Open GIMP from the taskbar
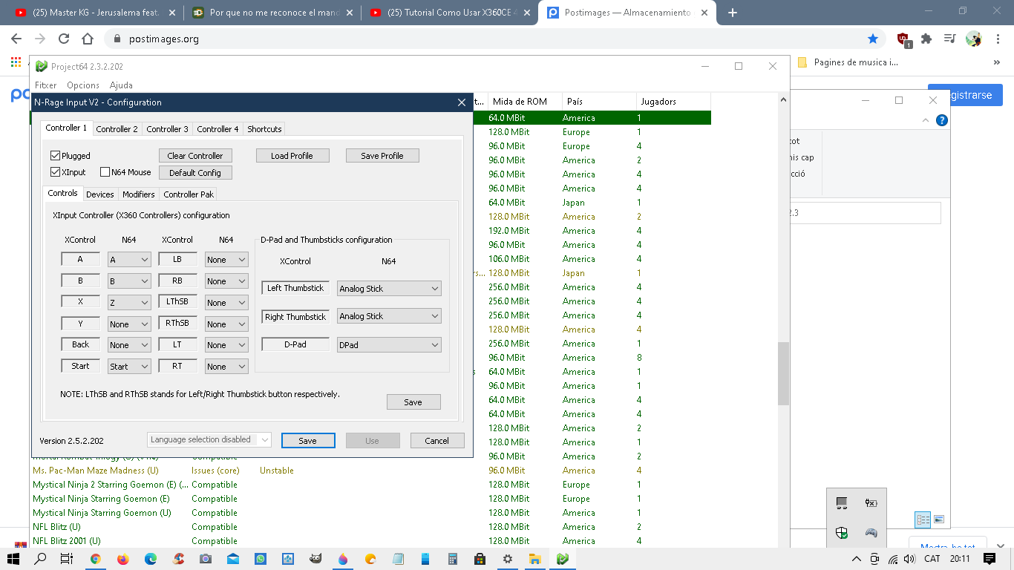 point(315,559)
